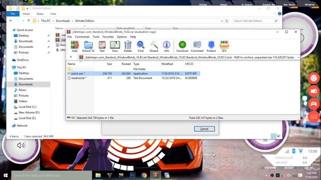Sort by CRC32 column header
The width and height of the screenshot is (321, 180).
click(x=189, y=64)
